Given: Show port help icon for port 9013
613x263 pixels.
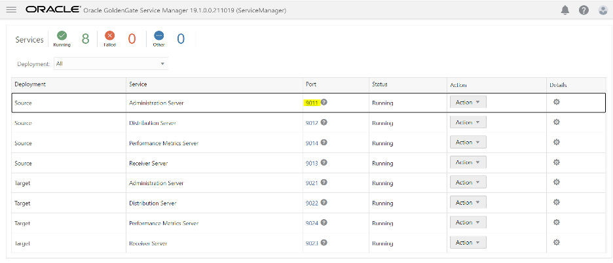Looking at the screenshot, I should 324,162.
